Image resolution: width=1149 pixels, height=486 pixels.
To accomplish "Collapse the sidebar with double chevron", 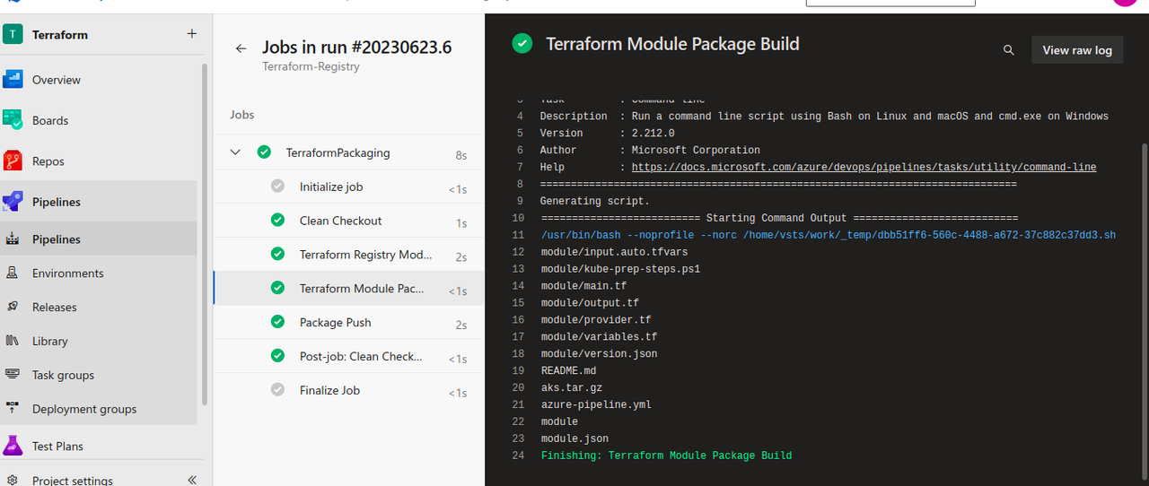I will [x=191, y=480].
